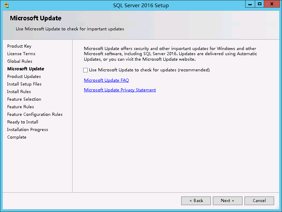Select bold Microsoft Update step in sidebar
The width and height of the screenshot is (282, 212).
click(x=26, y=69)
